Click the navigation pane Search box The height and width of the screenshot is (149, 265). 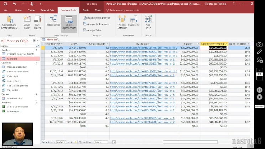click(18, 46)
